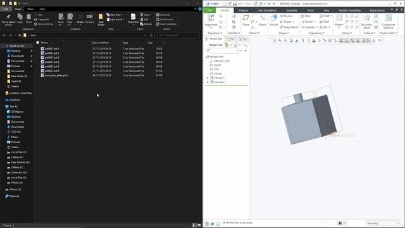Switch to the Annotate tab in Creo
The width and height of the screenshot is (405, 228).
coord(291,10)
